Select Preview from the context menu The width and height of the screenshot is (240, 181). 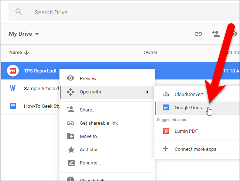(88, 78)
